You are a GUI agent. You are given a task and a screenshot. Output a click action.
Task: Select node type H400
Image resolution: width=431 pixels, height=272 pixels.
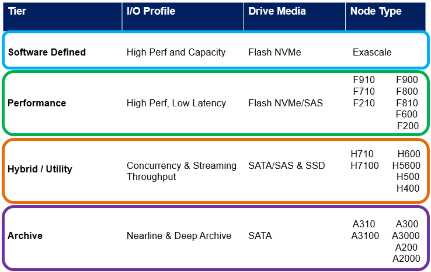click(x=408, y=188)
